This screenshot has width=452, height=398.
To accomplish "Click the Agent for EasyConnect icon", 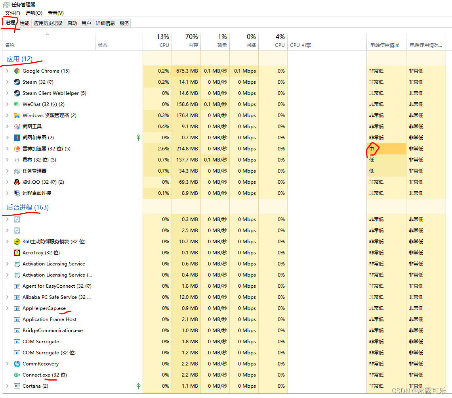I will point(17,286).
